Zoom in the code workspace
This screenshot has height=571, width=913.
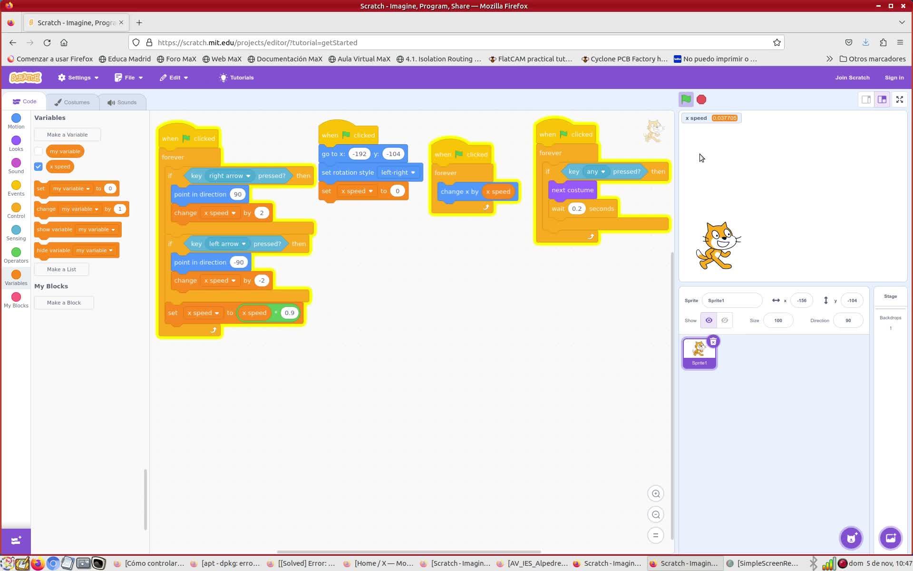(656, 493)
